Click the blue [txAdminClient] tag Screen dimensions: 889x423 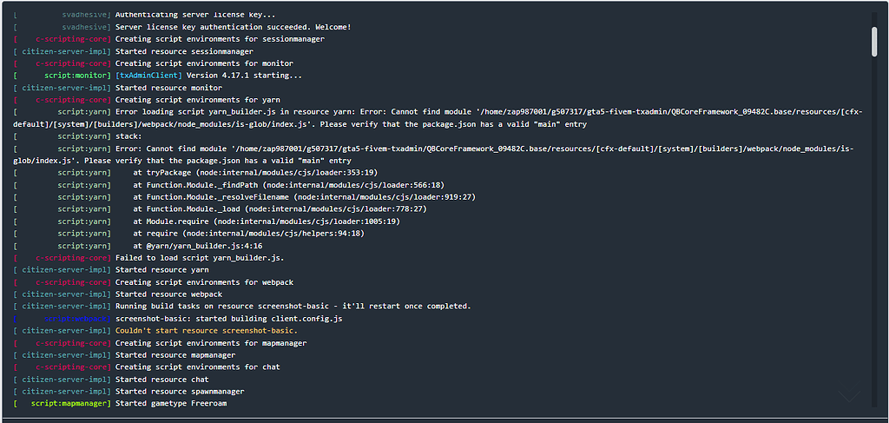pyautogui.click(x=148, y=76)
